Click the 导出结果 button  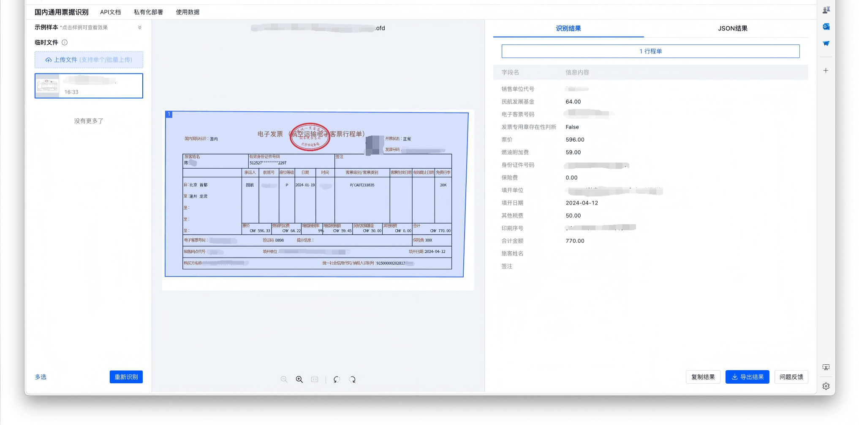tap(747, 377)
